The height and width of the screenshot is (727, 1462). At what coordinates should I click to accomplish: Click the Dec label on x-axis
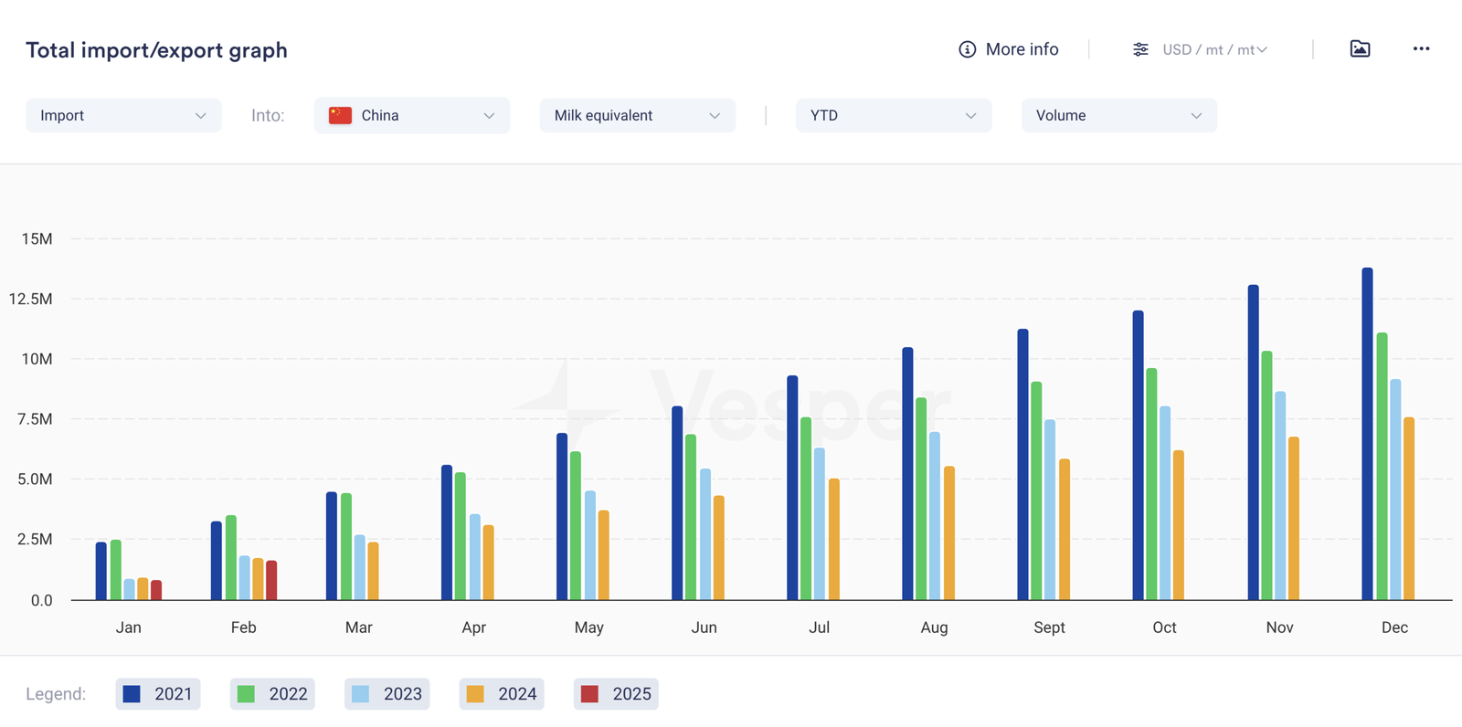(1394, 627)
